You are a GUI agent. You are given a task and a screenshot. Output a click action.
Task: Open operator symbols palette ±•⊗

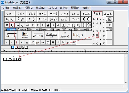(43, 14)
